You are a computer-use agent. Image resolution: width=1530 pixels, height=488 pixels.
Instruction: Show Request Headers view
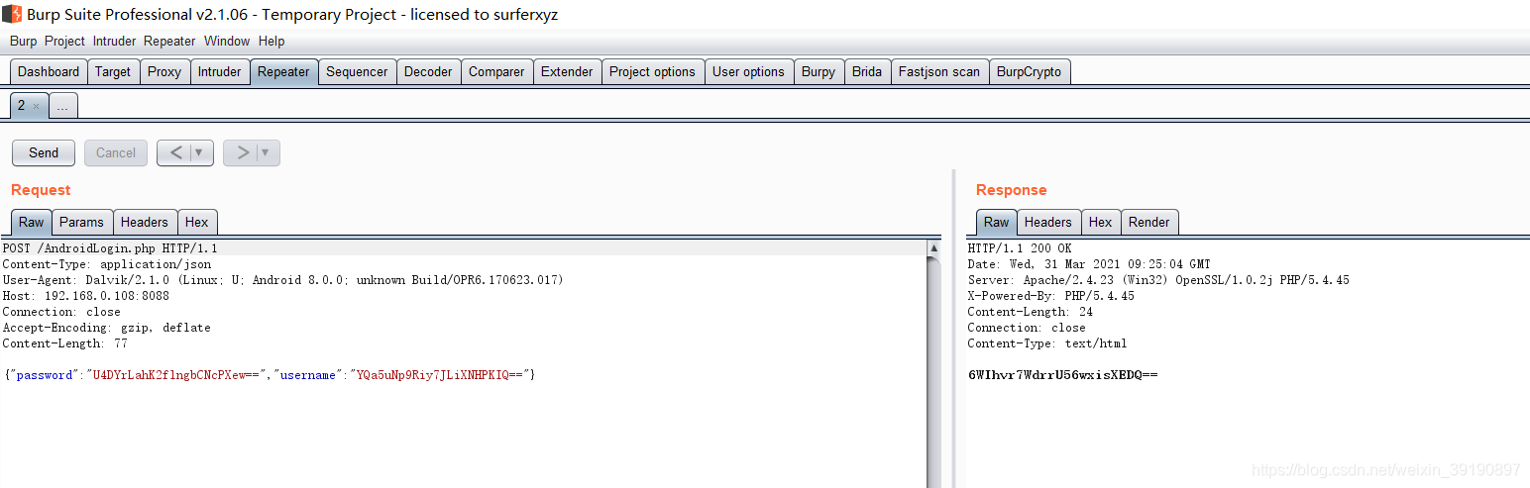(145, 222)
